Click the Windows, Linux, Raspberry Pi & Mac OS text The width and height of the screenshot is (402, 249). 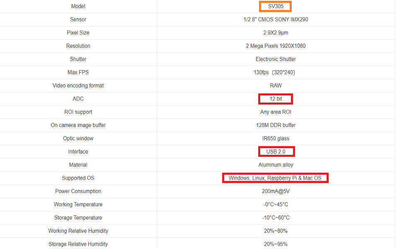coord(275,178)
